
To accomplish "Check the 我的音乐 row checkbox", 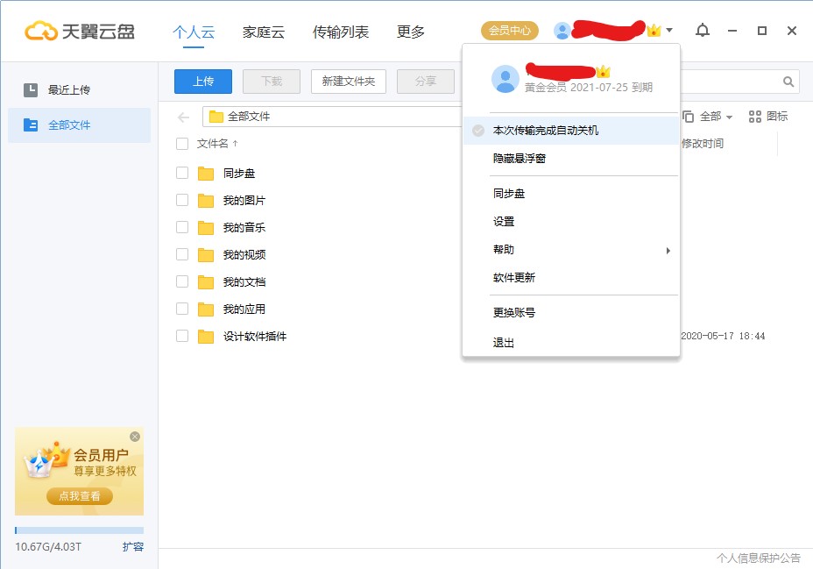I will click(x=182, y=227).
